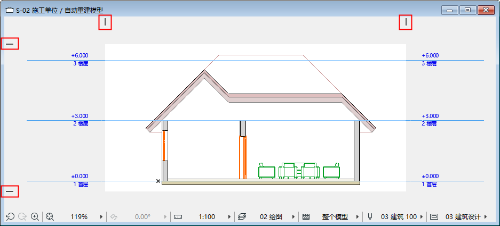Image resolution: width=500 pixels, height=226 pixels.
Task: Open the zoom percentage arrow menu
Action: coord(101,217)
